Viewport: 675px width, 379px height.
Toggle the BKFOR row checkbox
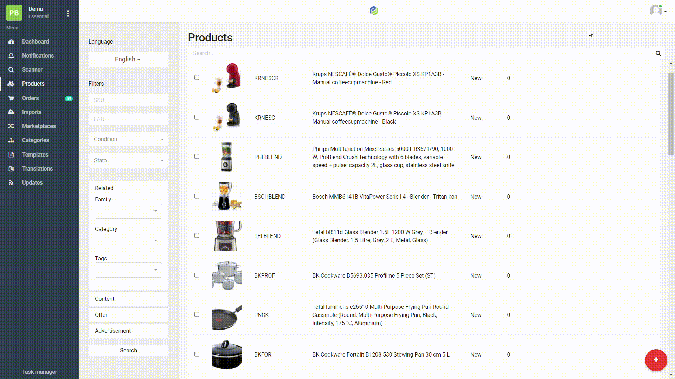coord(197,354)
